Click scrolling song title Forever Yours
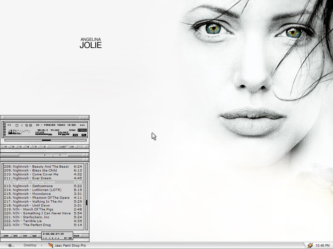Screen dimensions: 333x249 (56, 125)
